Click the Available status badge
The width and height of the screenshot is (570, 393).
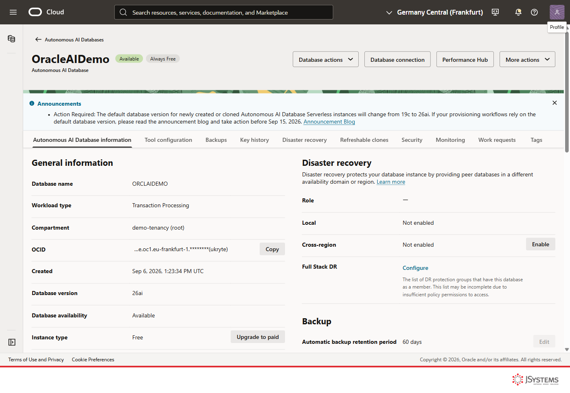pos(129,59)
